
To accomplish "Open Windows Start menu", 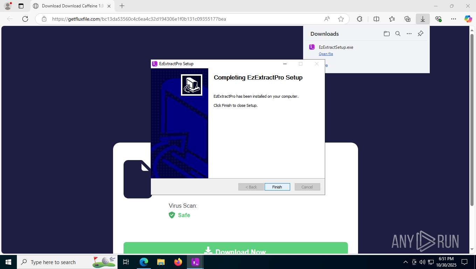I will click(x=8, y=262).
